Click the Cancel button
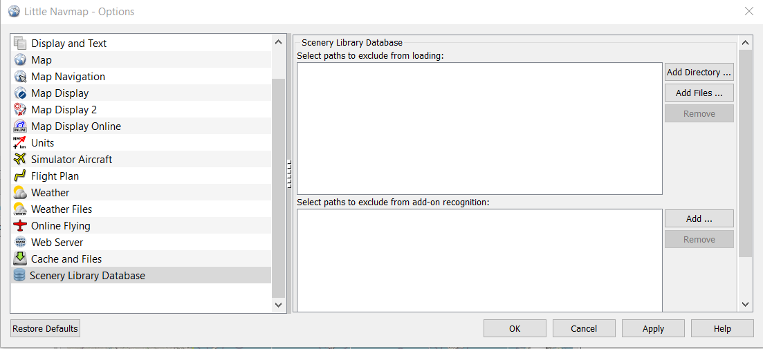The height and width of the screenshot is (349, 763). tap(583, 328)
